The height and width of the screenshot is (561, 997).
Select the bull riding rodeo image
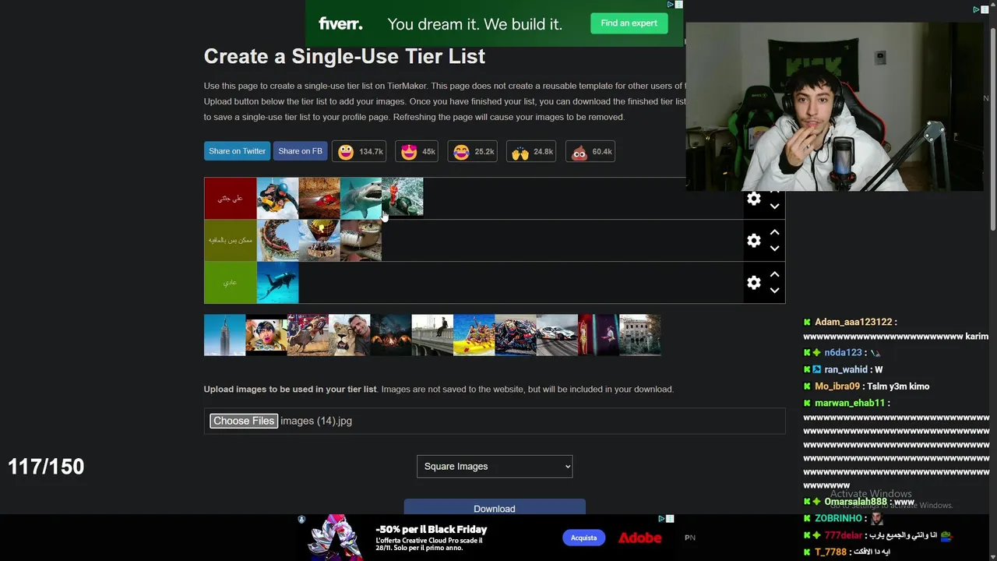[308, 335]
